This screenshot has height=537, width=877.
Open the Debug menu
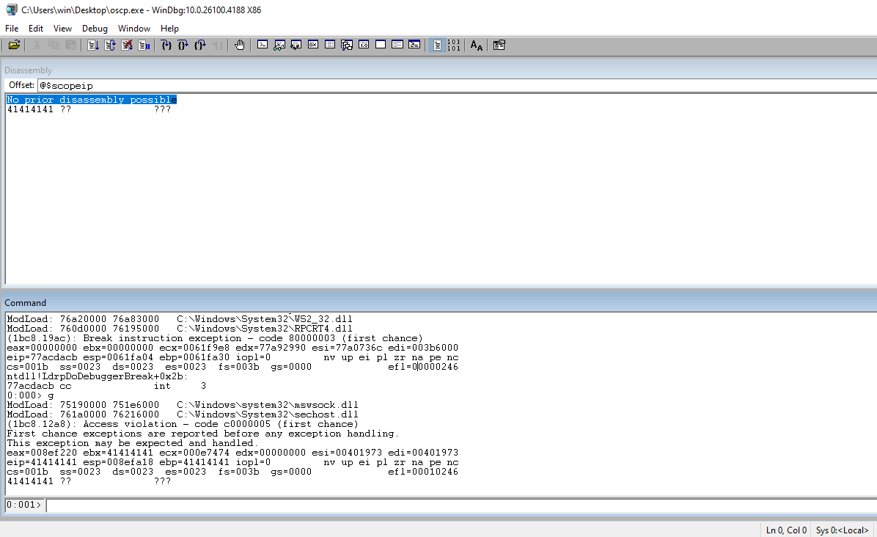(x=95, y=28)
